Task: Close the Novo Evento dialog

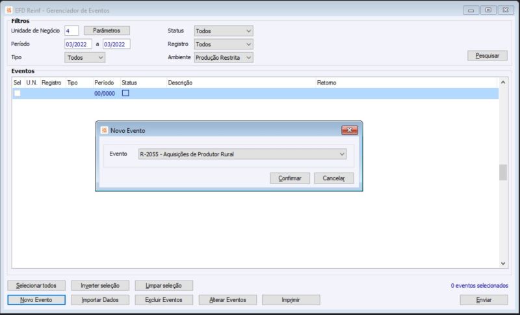Action: 350,130
